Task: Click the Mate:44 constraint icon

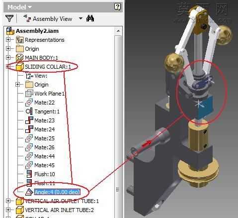Action: click(x=29, y=156)
